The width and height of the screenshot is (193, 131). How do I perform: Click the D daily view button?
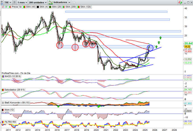[x=14, y=2]
